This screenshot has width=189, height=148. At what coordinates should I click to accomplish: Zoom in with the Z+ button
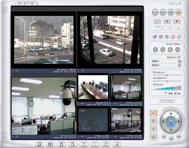point(171,119)
